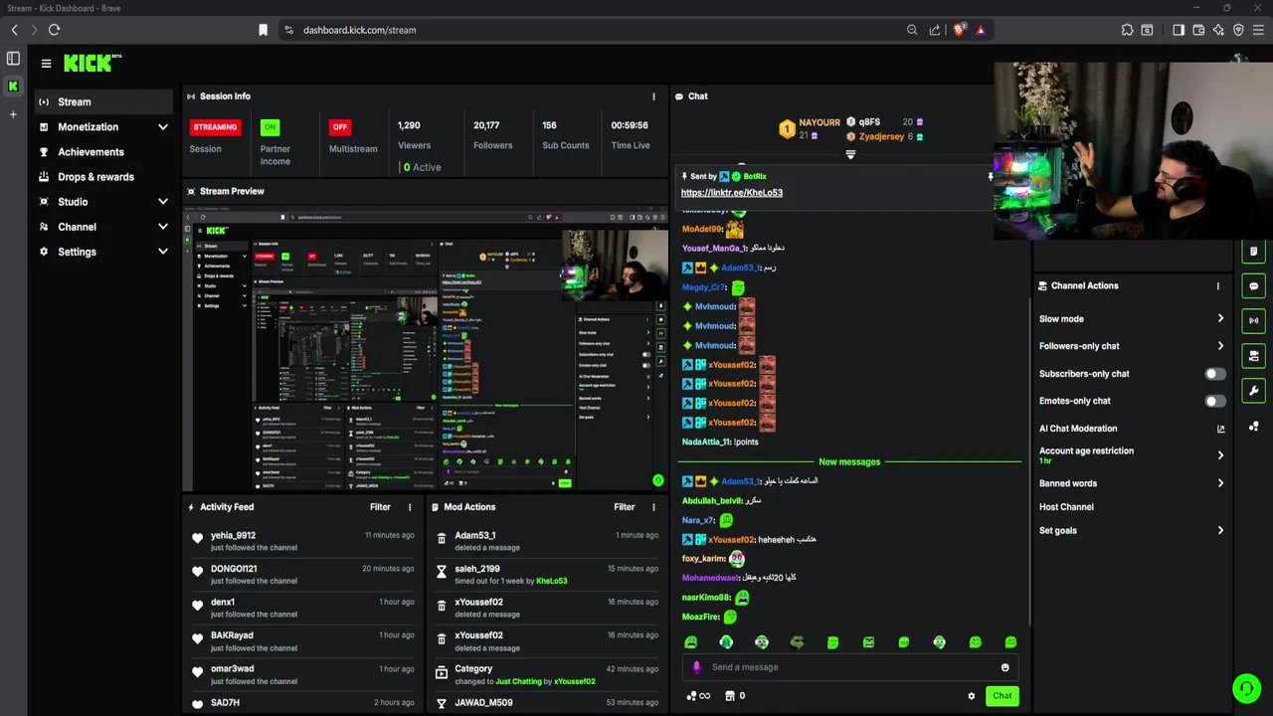This screenshot has width=1273, height=716.
Task: Click Brave Shields lion icon
Action: pyautogui.click(x=959, y=30)
